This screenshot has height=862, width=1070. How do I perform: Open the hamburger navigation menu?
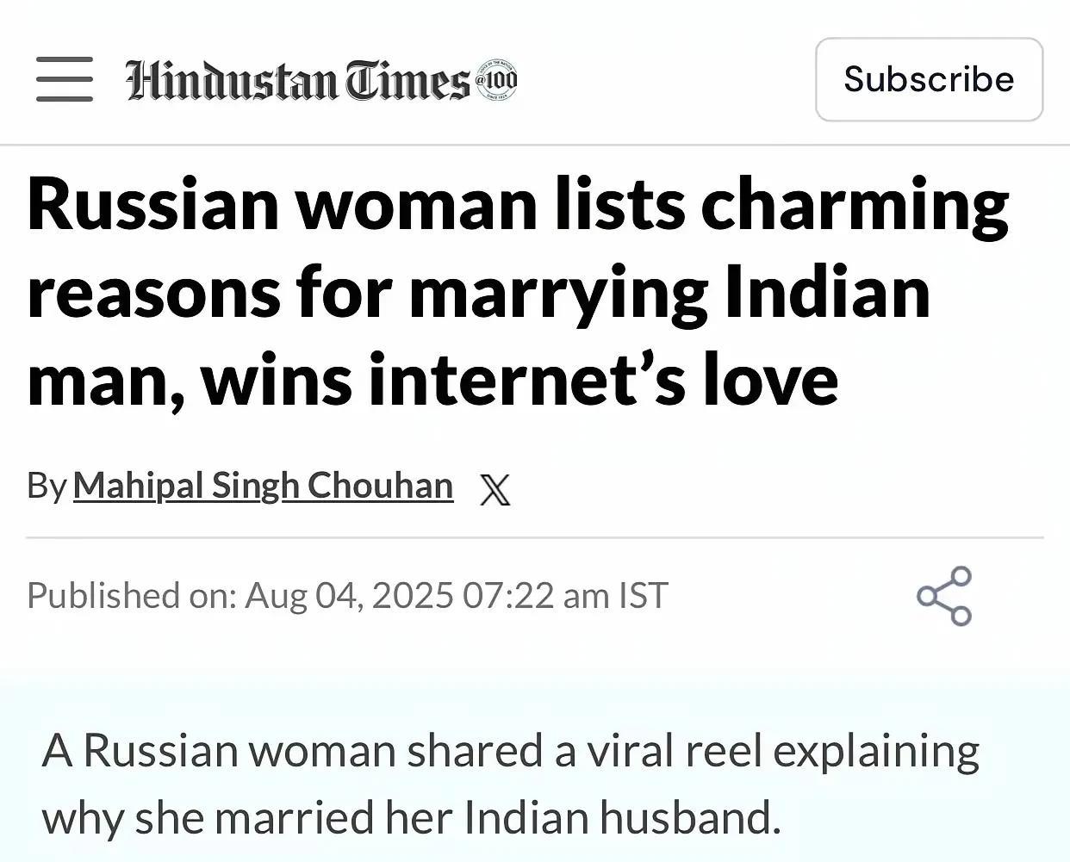[x=65, y=79]
